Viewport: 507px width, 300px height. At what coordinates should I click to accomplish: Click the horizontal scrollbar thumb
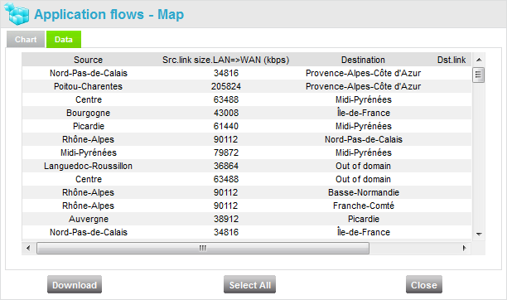point(203,249)
